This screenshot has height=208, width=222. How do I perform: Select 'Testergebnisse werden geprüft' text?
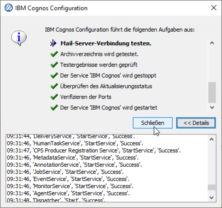pyautogui.click(x=99, y=65)
